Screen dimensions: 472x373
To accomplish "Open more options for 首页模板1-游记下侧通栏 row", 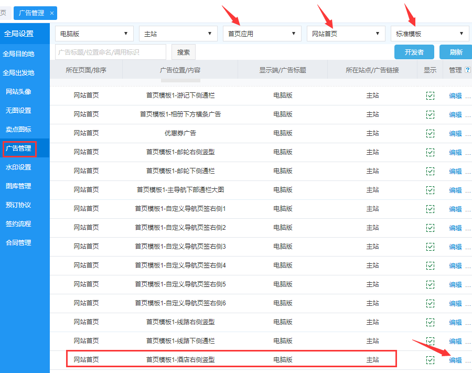I will [x=468, y=95].
